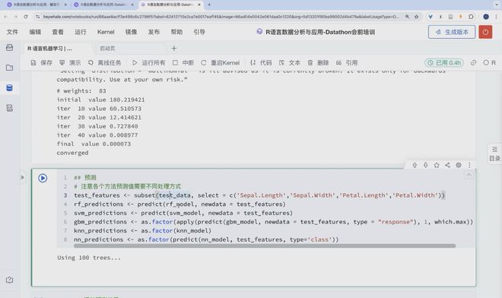Click the red power shutdown button
This screenshot has height=298, width=502.
(485, 32)
